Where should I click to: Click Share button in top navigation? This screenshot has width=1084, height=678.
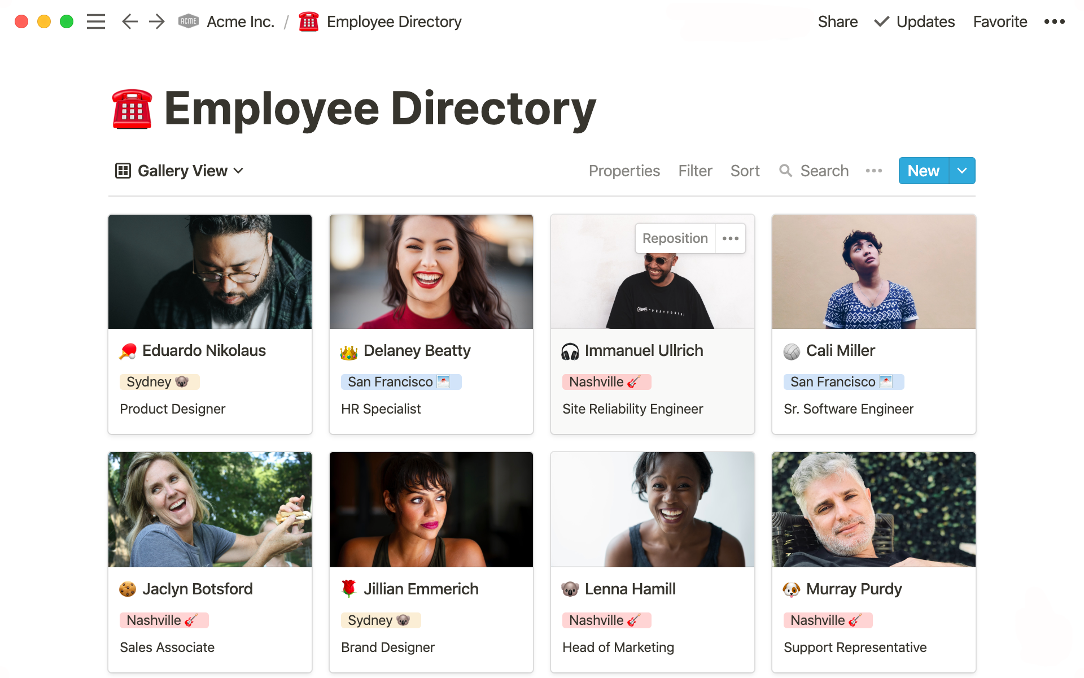[837, 21]
